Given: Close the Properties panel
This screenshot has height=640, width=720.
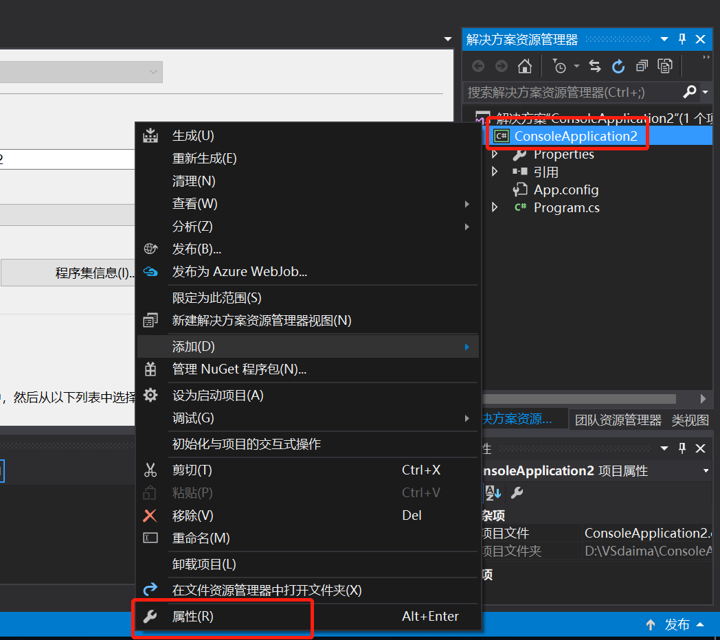Looking at the screenshot, I should pos(700,448).
